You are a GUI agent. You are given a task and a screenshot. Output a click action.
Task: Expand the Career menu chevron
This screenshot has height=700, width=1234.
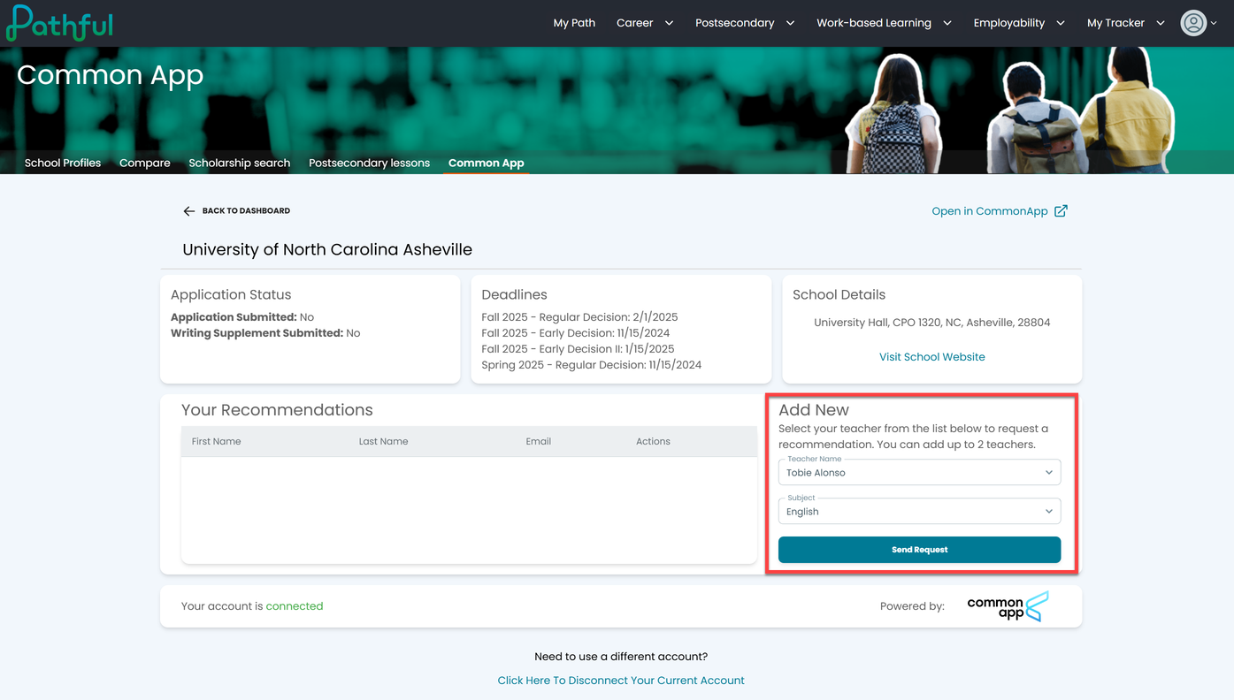click(x=669, y=23)
